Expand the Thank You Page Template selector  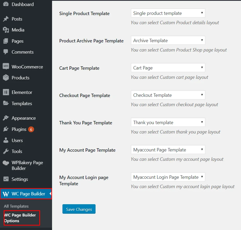168,122
